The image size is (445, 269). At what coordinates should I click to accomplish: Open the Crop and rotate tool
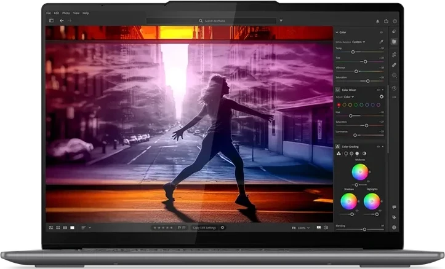(x=394, y=53)
